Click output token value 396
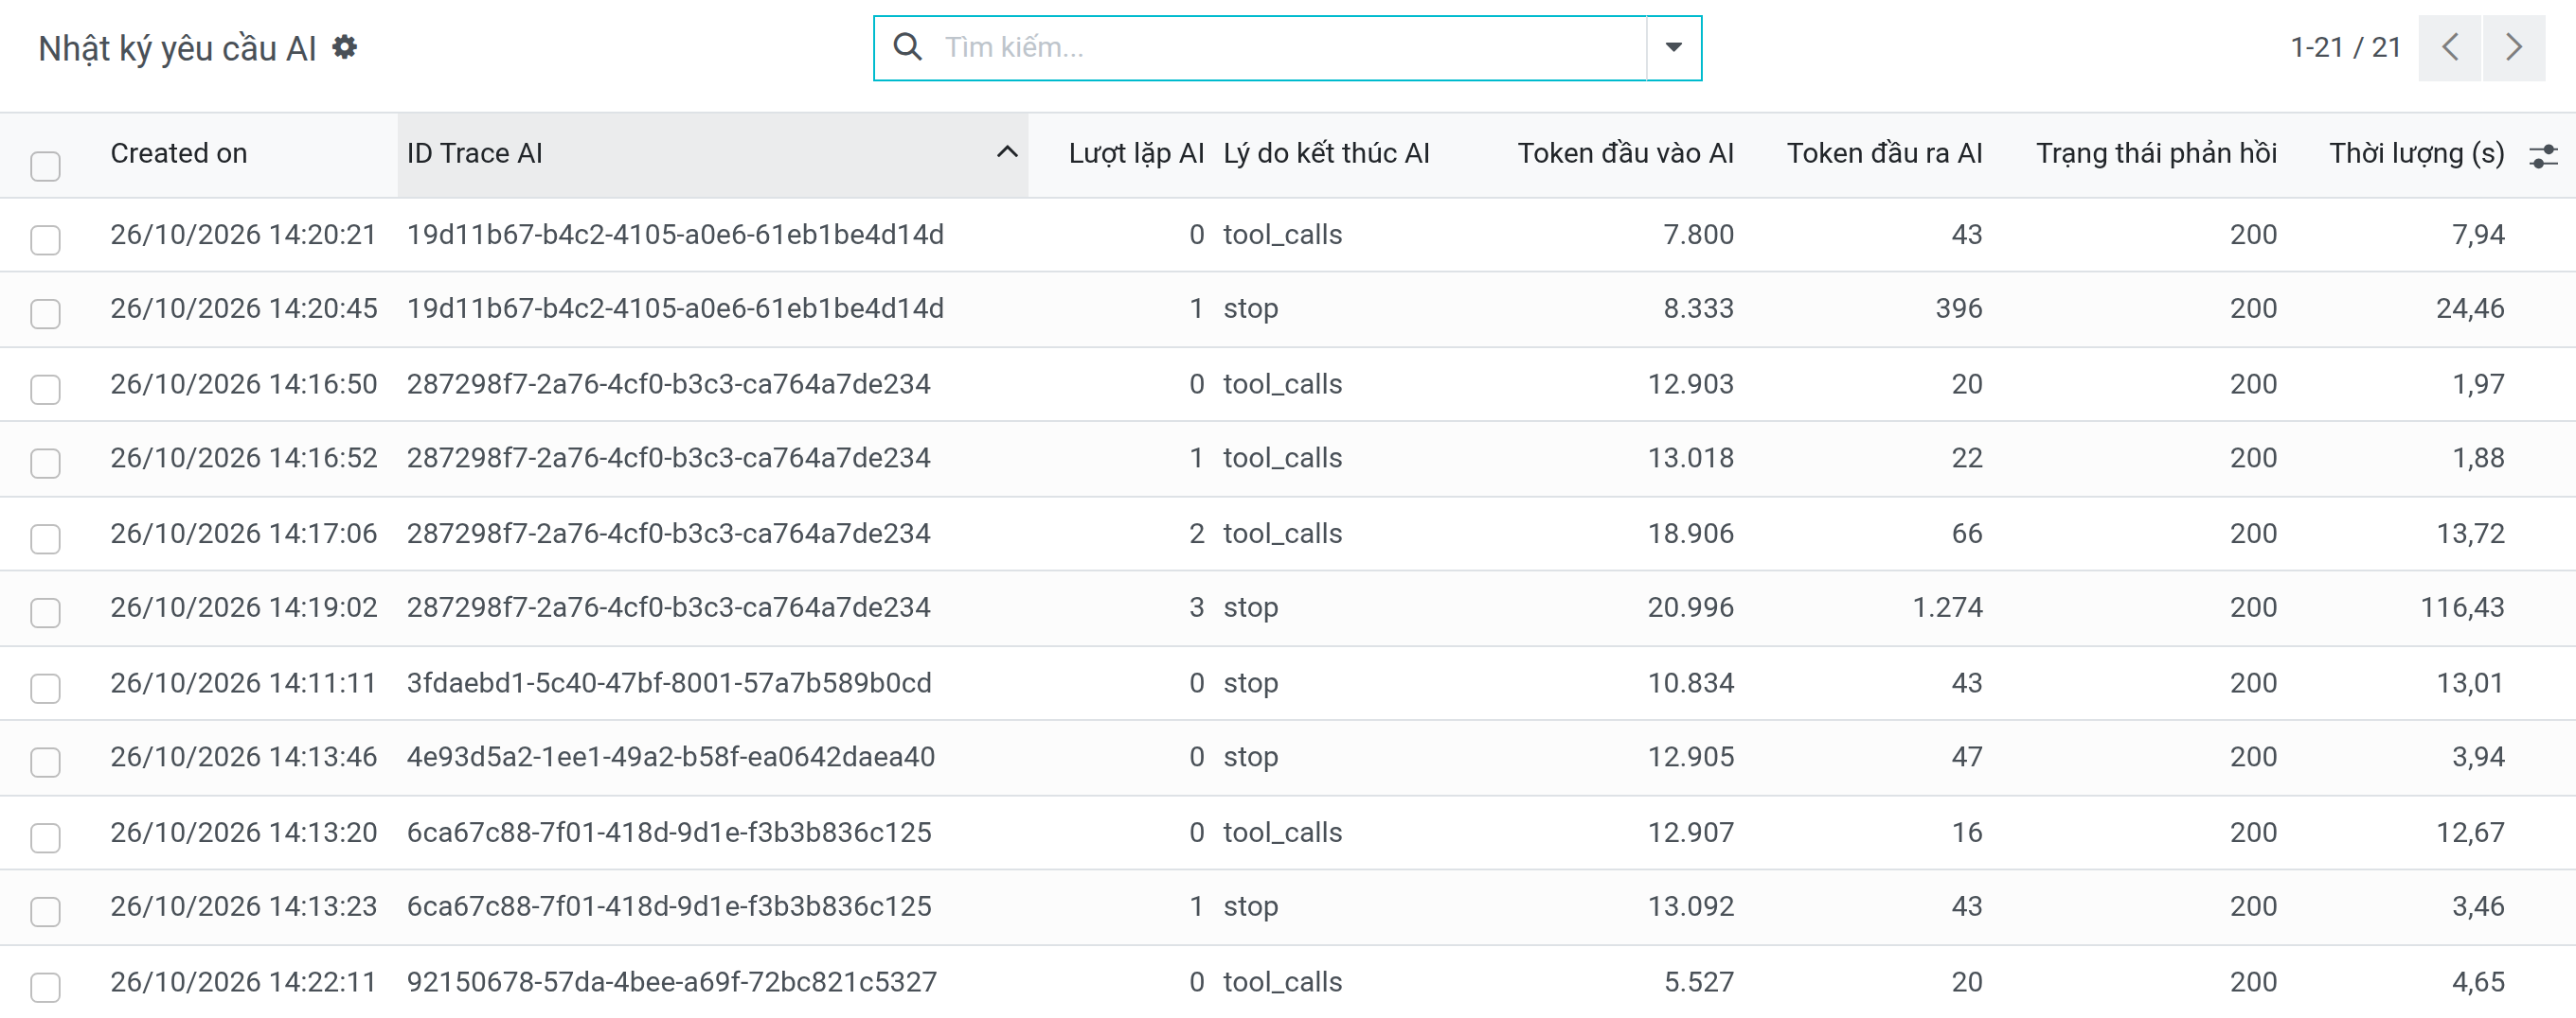 1958,307
